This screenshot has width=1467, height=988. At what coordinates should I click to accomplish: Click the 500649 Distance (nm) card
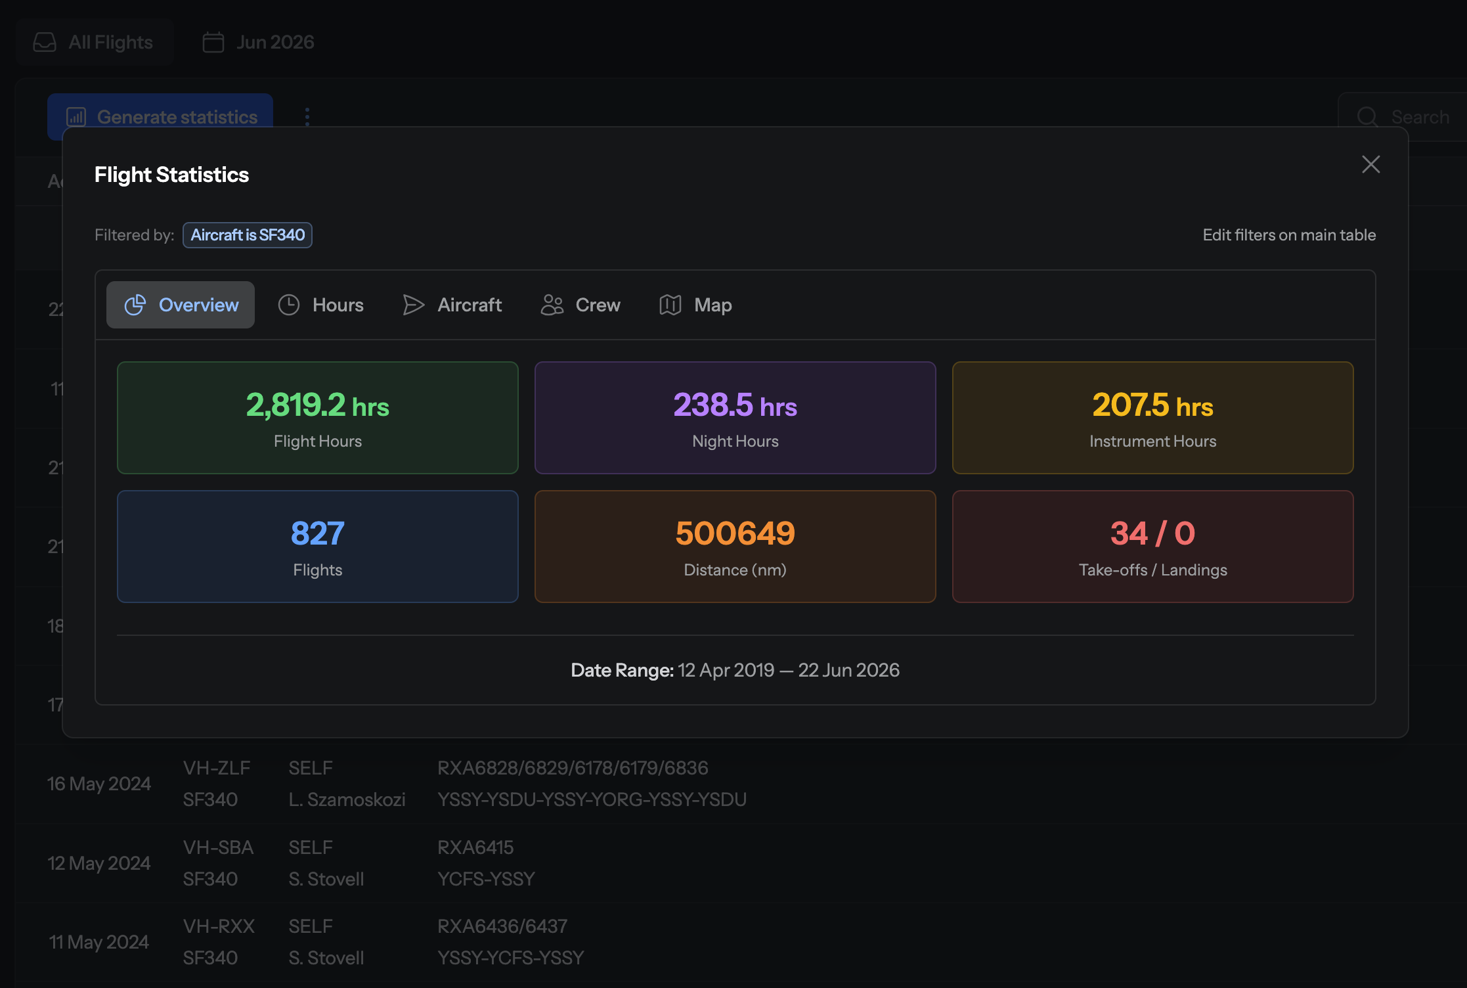[x=735, y=547]
